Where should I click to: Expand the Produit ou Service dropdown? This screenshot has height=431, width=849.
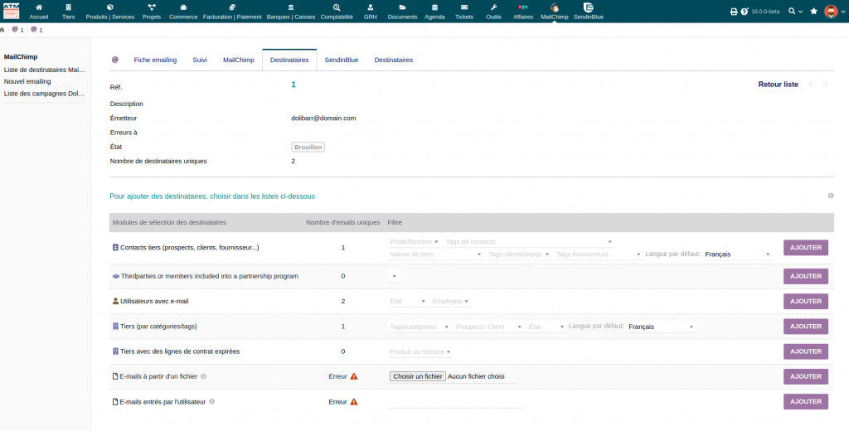coord(421,351)
